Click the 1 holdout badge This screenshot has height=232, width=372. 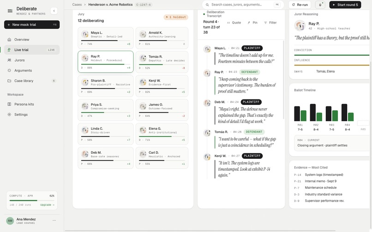coord(176,17)
